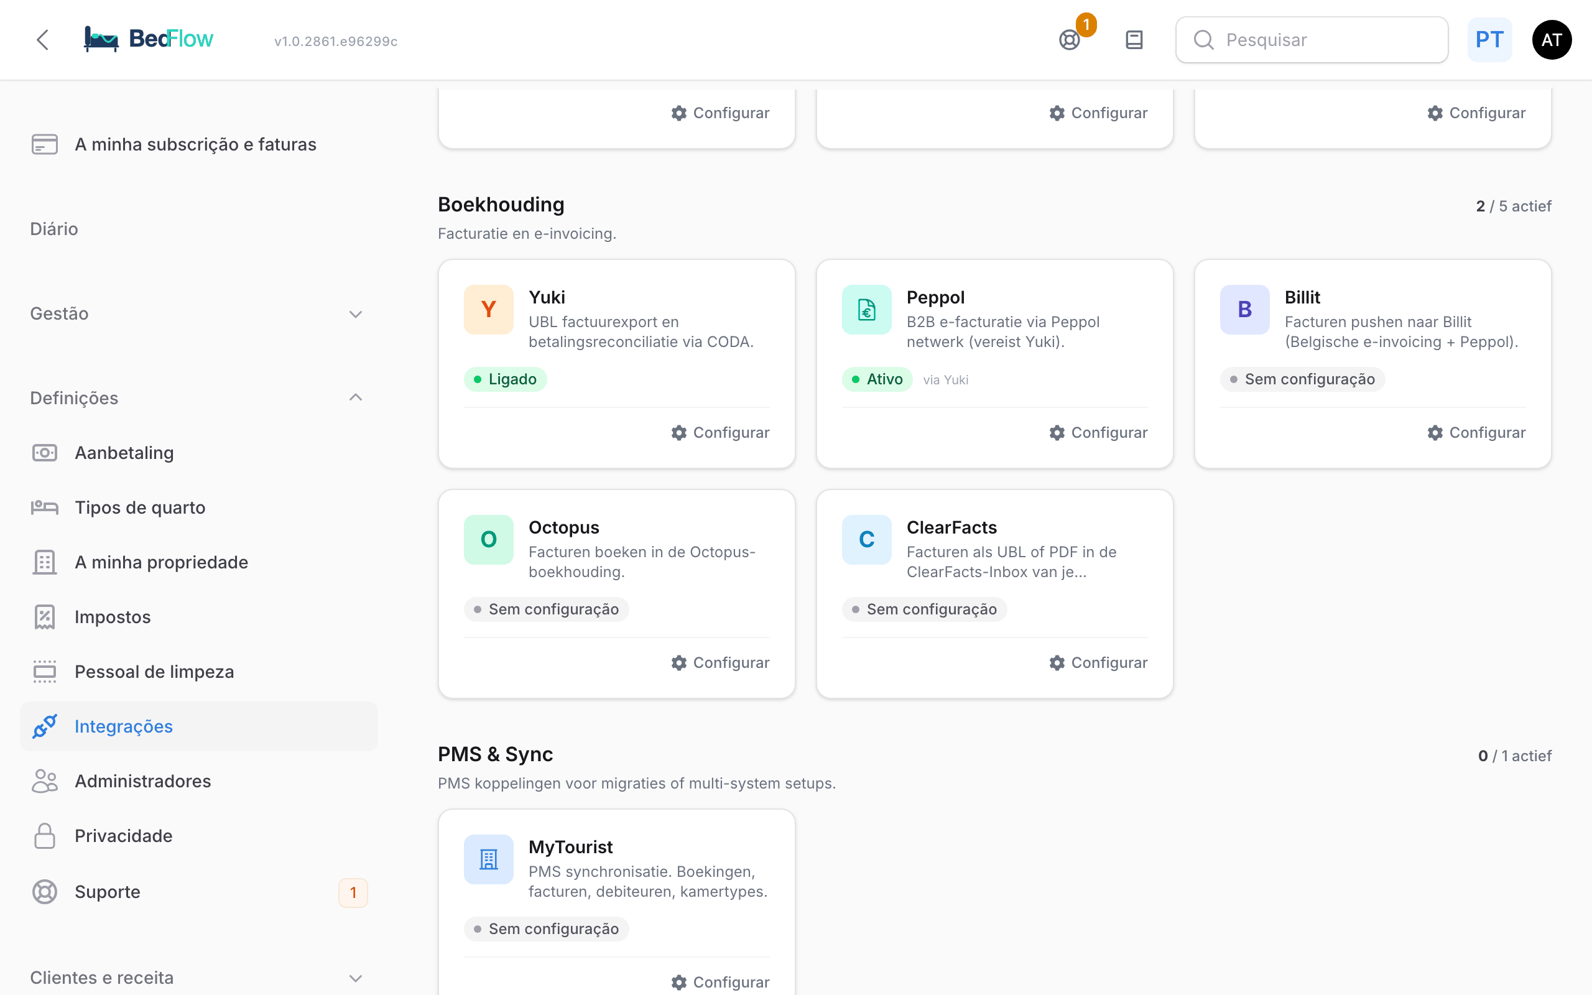Image resolution: width=1592 pixels, height=995 pixels.
Task: Click the back arrow in header
Action: (x=43, y=40)
